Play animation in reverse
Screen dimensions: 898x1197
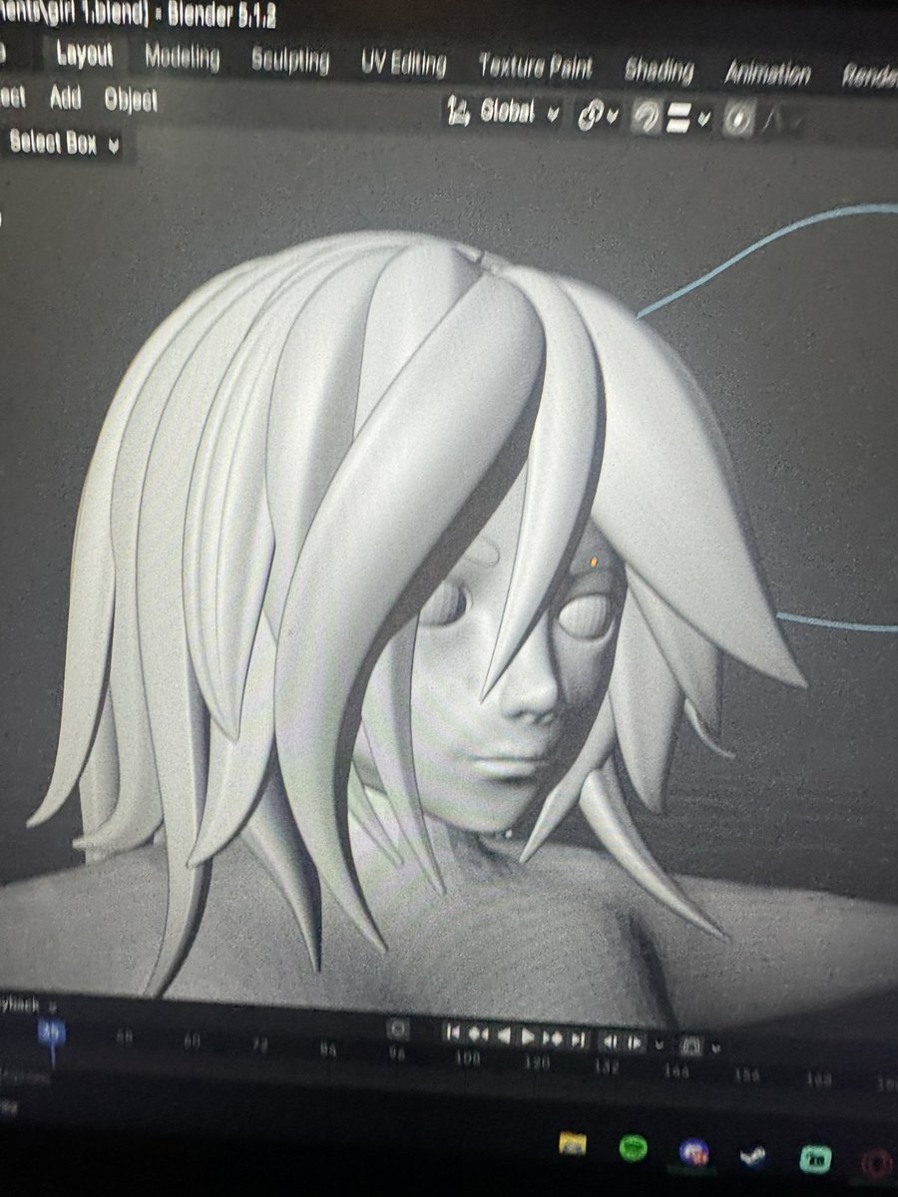pyautogui.click(x=504, y=1035)
